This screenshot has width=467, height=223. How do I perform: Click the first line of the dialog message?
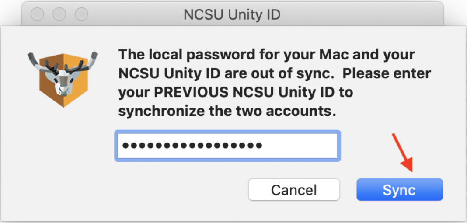coord(266,55)
